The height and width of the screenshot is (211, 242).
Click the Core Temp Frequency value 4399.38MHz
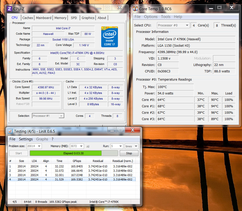196,52
